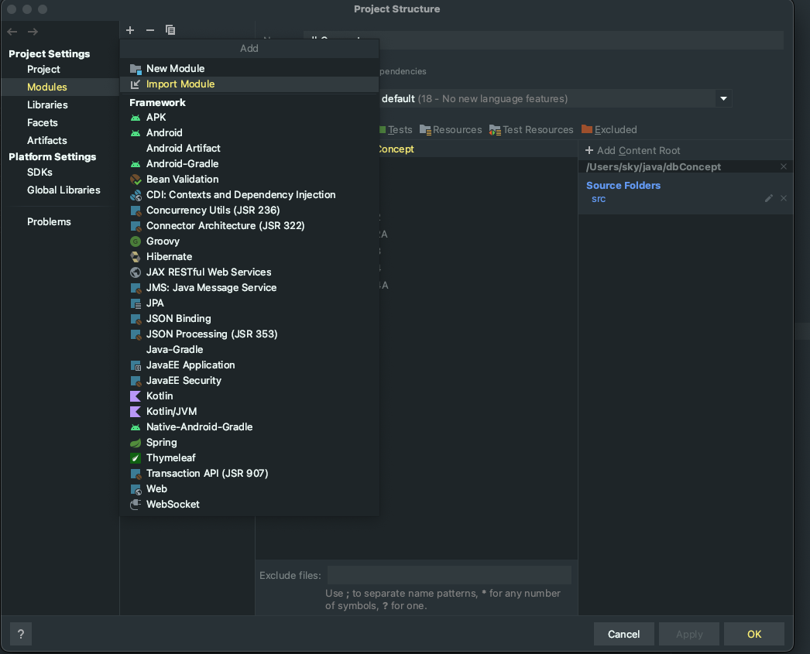This screenshot has width=810, height=654.
Task: Click the Android-Gradle icon
Action: tap(136, 163)
